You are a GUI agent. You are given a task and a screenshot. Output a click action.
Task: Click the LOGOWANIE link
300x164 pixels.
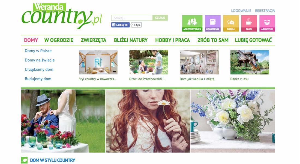(241, 11)
